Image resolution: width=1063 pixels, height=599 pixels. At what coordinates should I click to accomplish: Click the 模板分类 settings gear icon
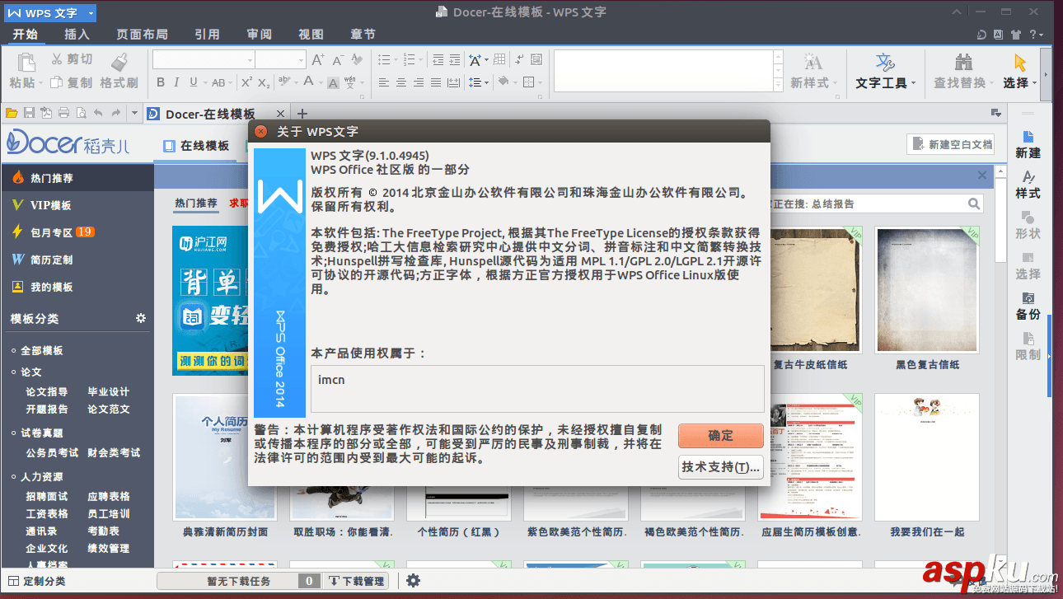pyautogui.click(x=141, y=318)
